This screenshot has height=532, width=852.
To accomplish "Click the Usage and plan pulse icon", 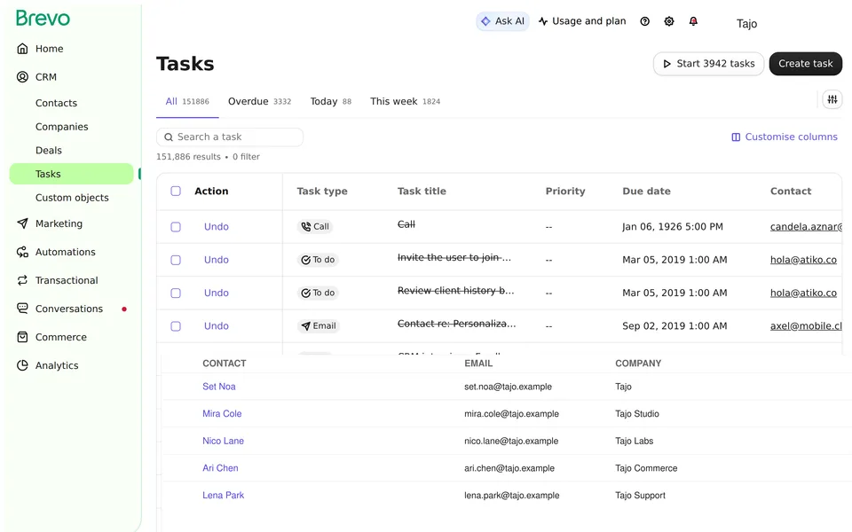I will point(543,21).
